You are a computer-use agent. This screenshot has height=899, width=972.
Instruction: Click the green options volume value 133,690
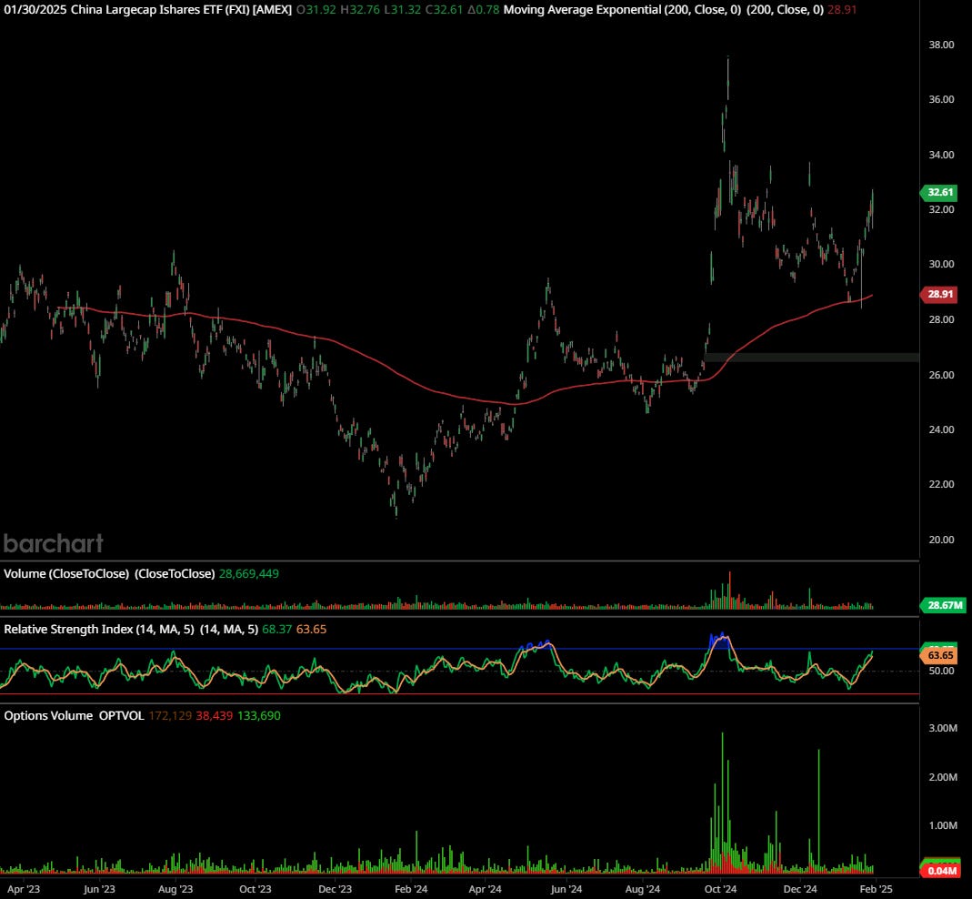tap(259, 715)
